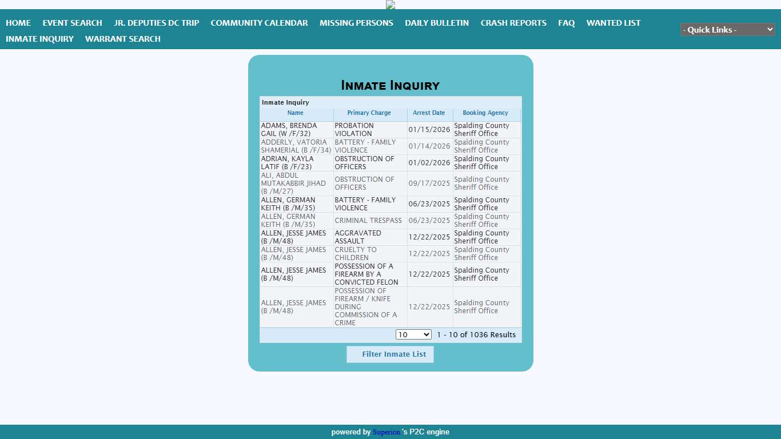
Task: Sort by Primary Charge column header
Action: coord(369,113)
